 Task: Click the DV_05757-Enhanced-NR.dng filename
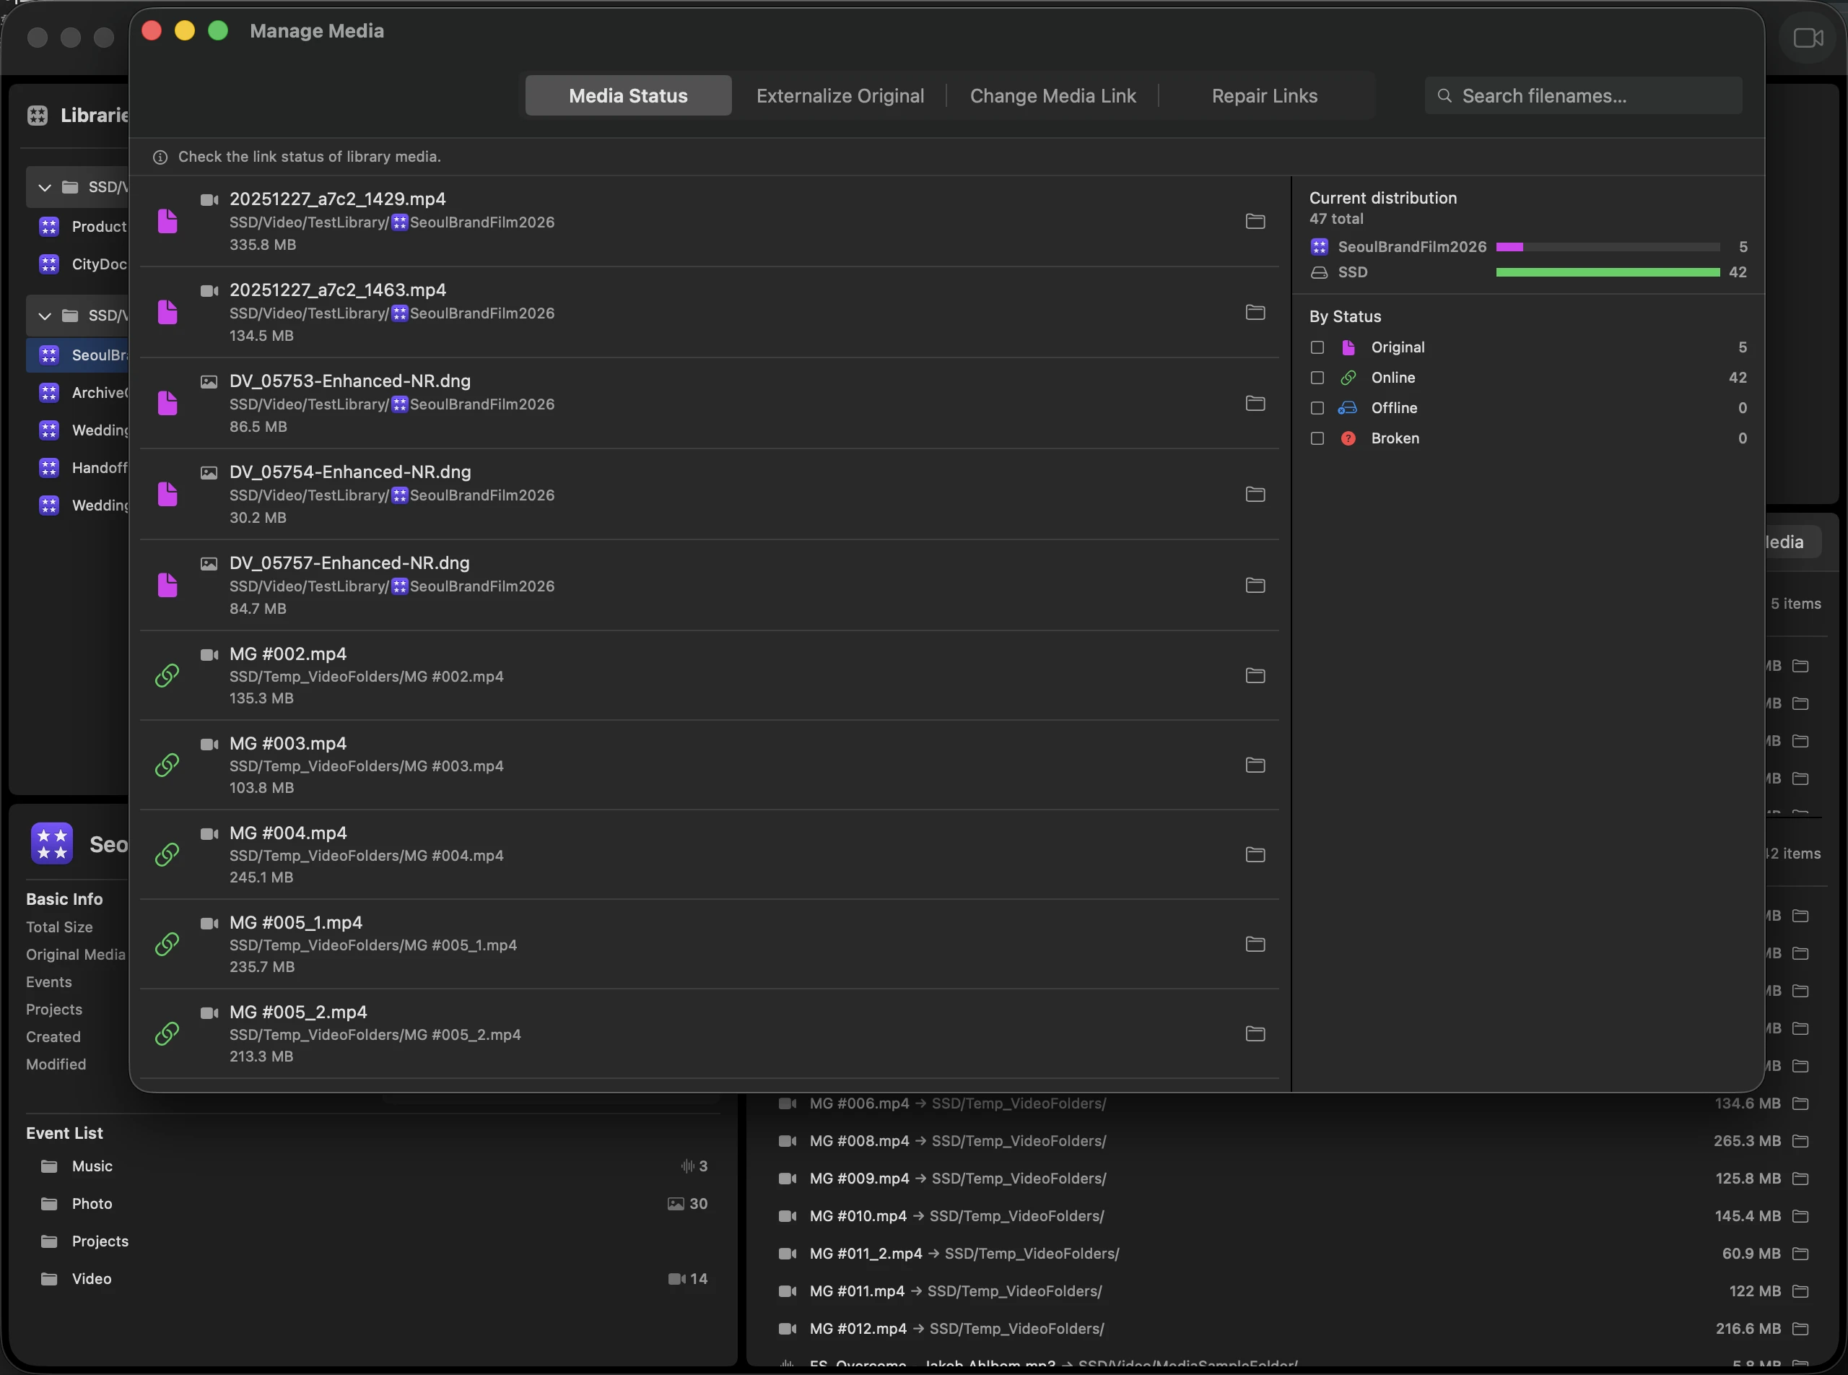349,563
